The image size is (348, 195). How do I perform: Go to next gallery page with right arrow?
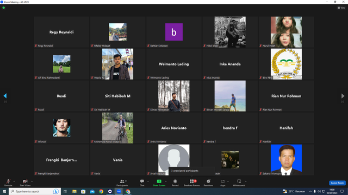click(x=343, y=96)
